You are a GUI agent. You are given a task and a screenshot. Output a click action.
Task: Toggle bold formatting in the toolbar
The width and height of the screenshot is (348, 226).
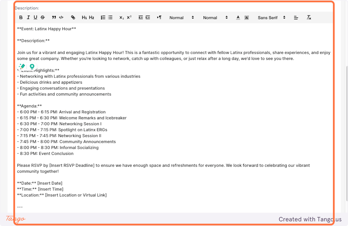click(21, 18)
